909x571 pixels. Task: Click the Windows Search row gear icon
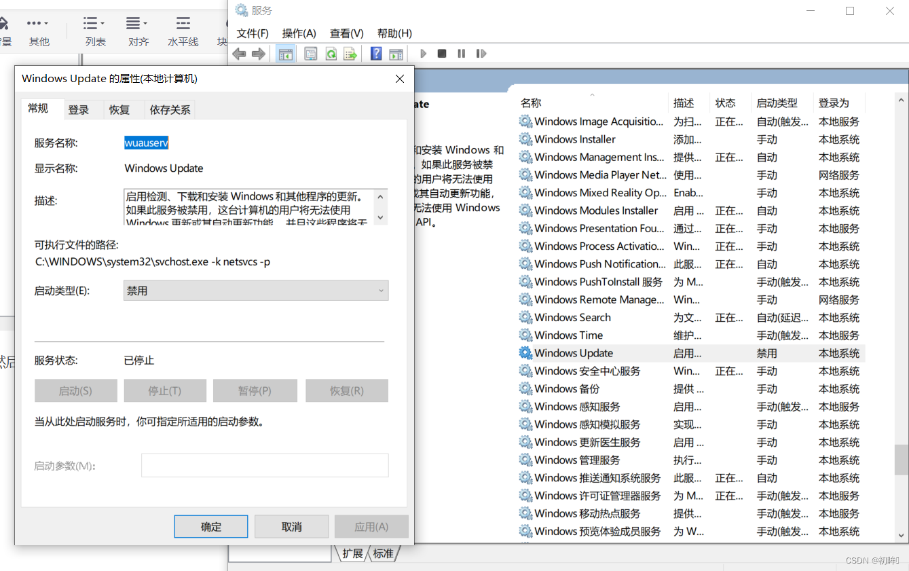[x=525, y=317]
